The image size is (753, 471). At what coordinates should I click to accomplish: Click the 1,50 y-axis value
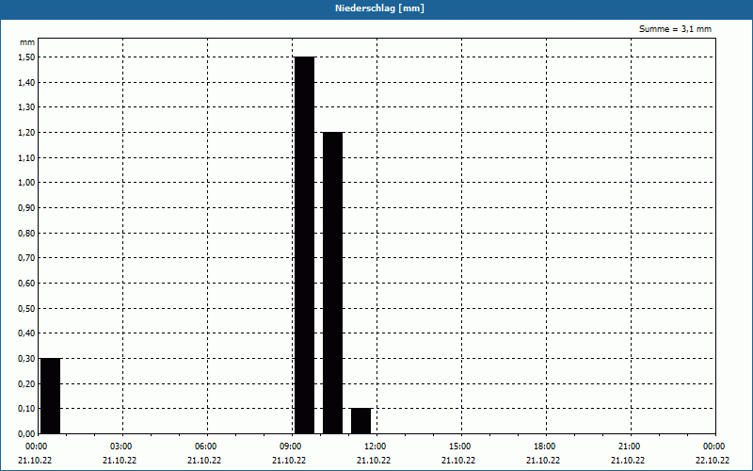[x=26, y=57]
